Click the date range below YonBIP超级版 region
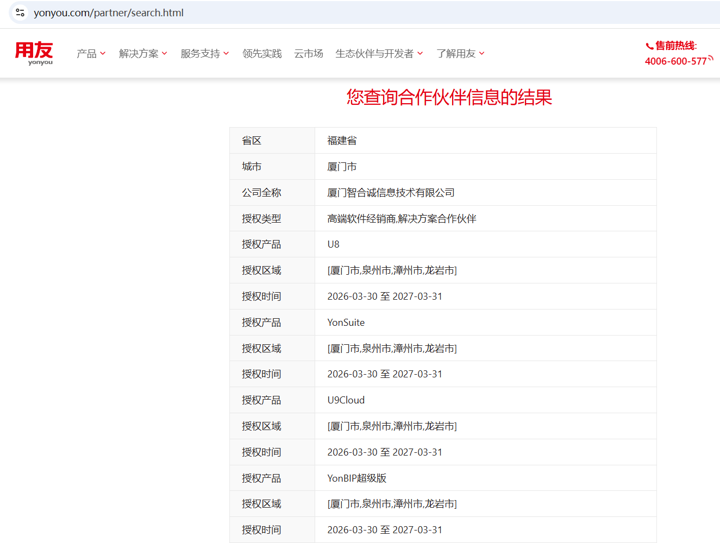This screenshot has width=720, height=543. pyautogui.click(x=385, y=530)
